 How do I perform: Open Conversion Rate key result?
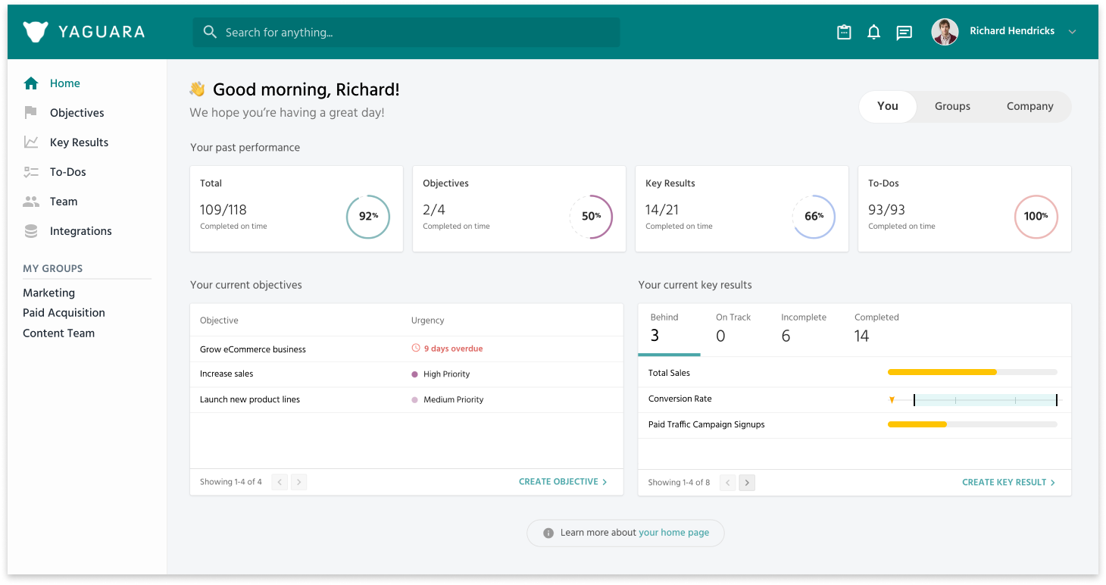pyautogui.click(x=680, y=399)
